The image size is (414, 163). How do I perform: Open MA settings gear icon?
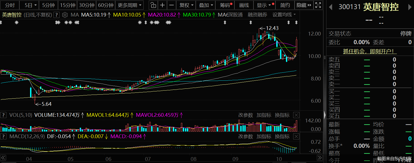point(65,15)
